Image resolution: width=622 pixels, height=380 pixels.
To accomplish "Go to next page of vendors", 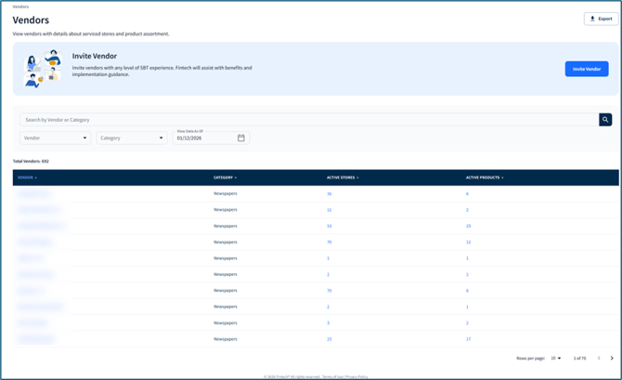I will click(x=611, y=358).
